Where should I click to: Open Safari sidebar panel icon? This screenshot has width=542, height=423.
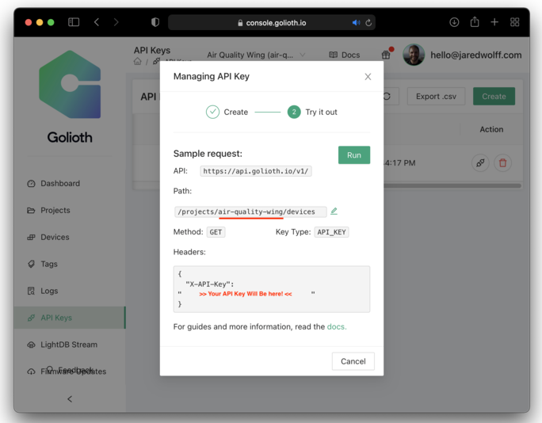74,23
